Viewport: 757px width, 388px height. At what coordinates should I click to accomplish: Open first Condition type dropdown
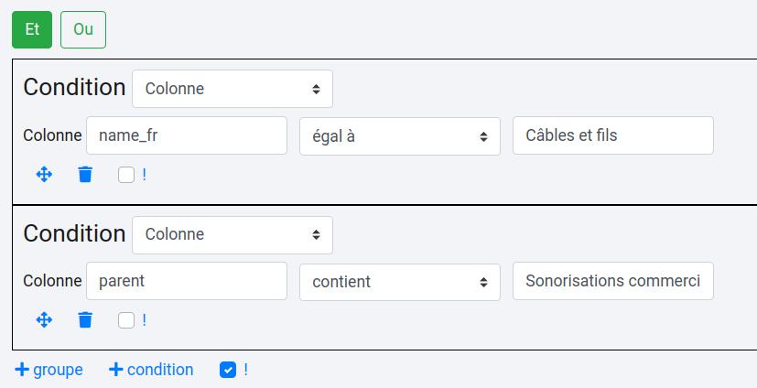coord(233,89)
